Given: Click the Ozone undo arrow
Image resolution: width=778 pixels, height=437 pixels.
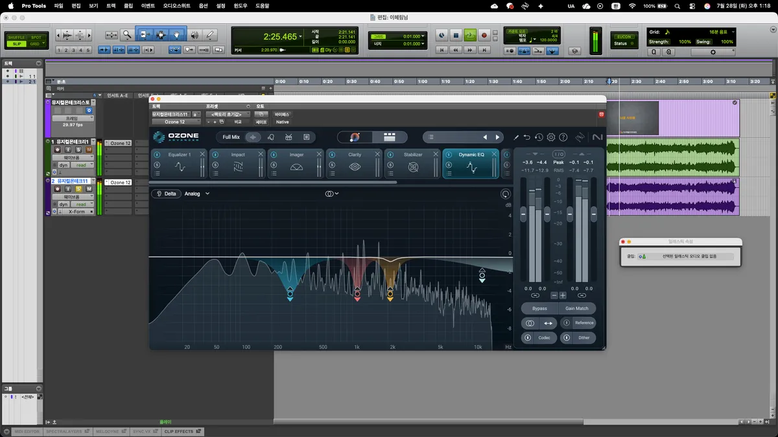Looking at the screenshot, I should click(x=527, y=137).
